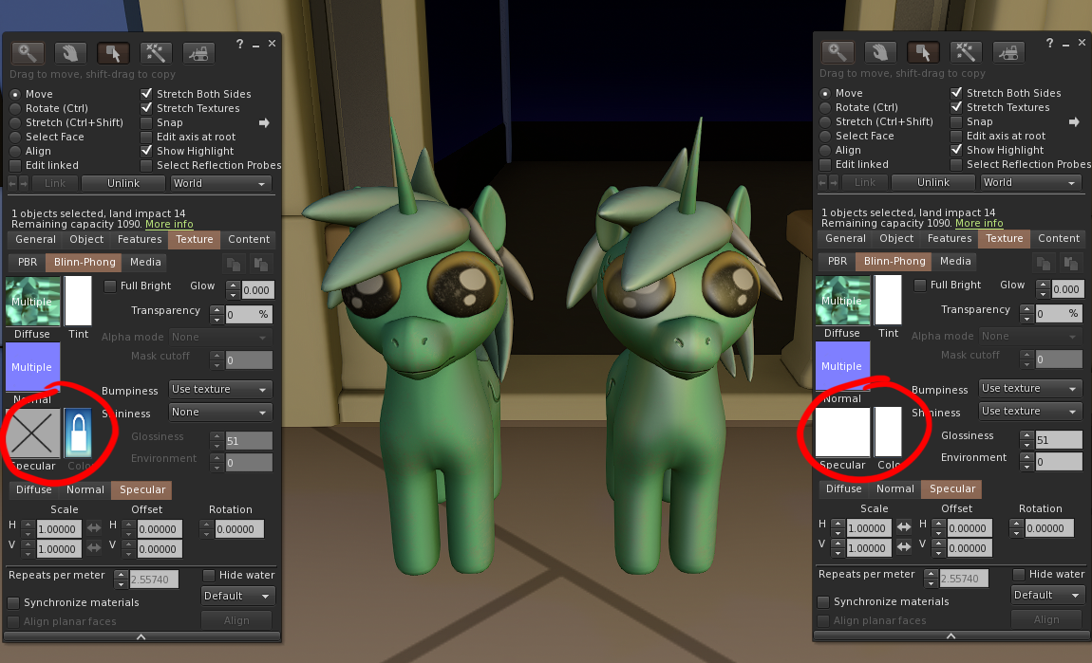Select PBR material tab in left panel

(28, 263)
